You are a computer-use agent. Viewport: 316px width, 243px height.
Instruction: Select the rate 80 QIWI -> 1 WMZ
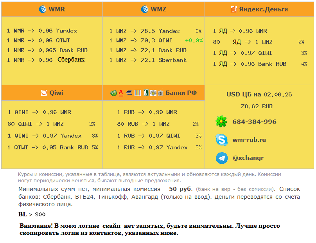(36, 124)
